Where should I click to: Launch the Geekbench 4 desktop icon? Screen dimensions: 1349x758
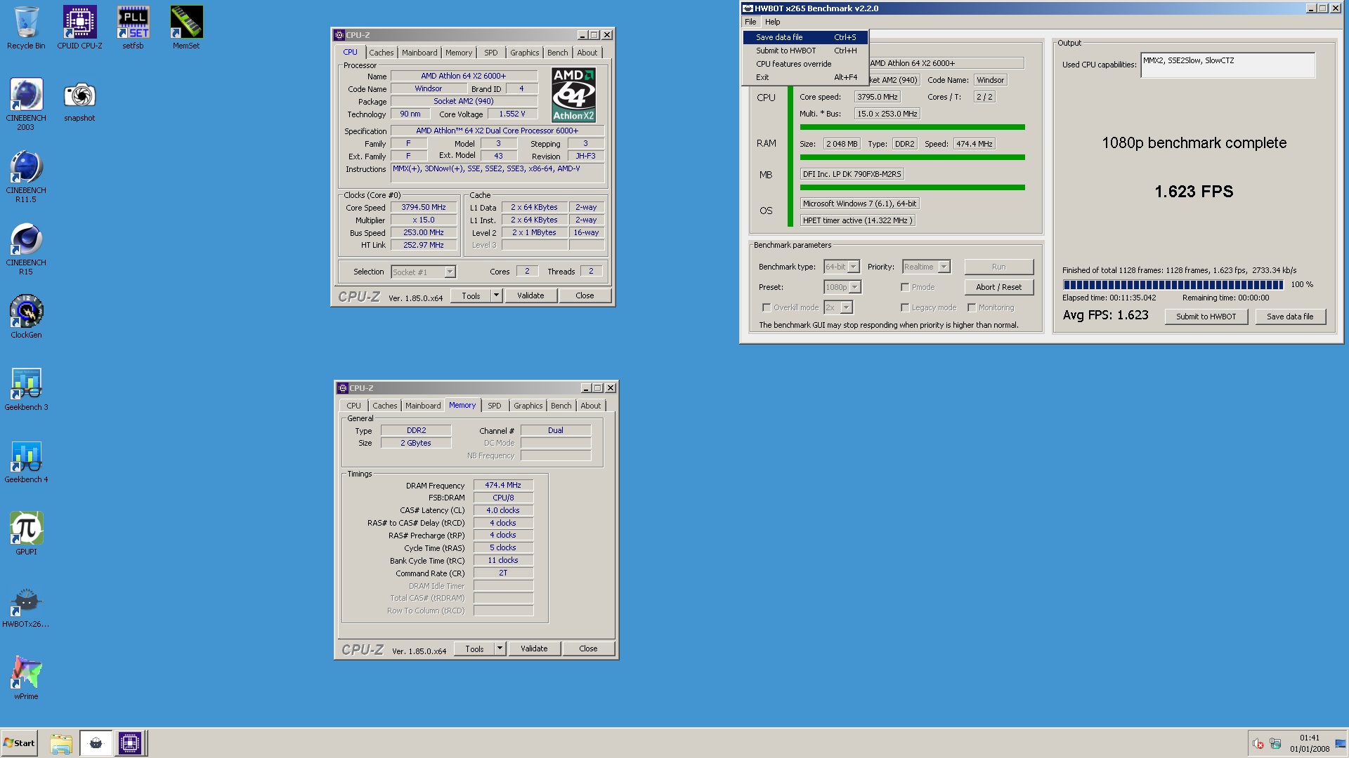point(26,461)
